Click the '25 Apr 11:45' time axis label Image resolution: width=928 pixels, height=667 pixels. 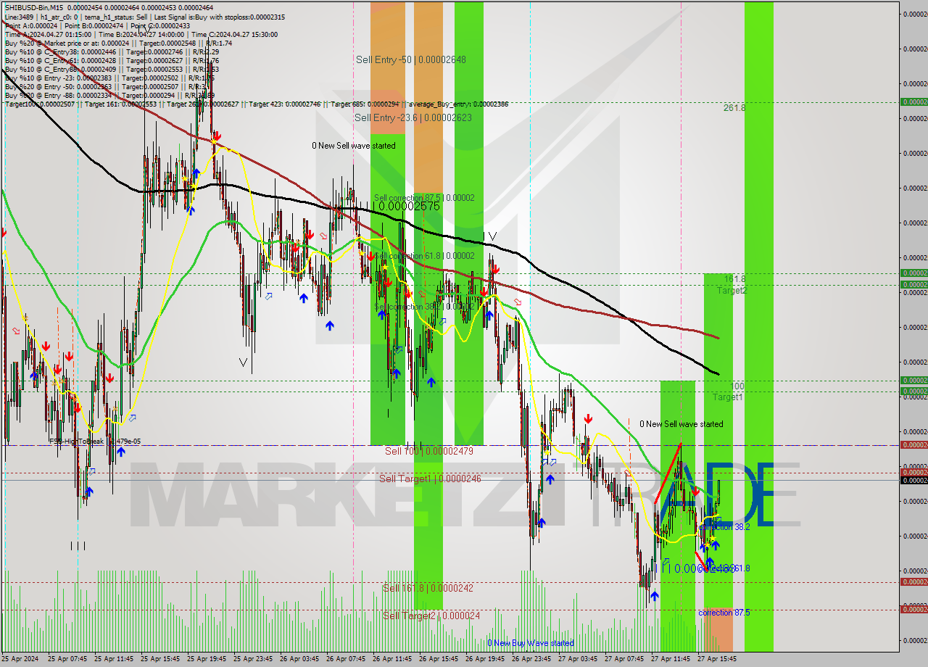[x=114, y=659]
